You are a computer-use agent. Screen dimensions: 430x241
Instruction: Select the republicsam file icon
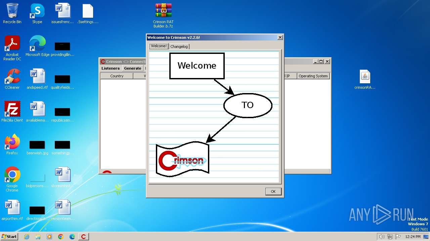pos(62,114)
